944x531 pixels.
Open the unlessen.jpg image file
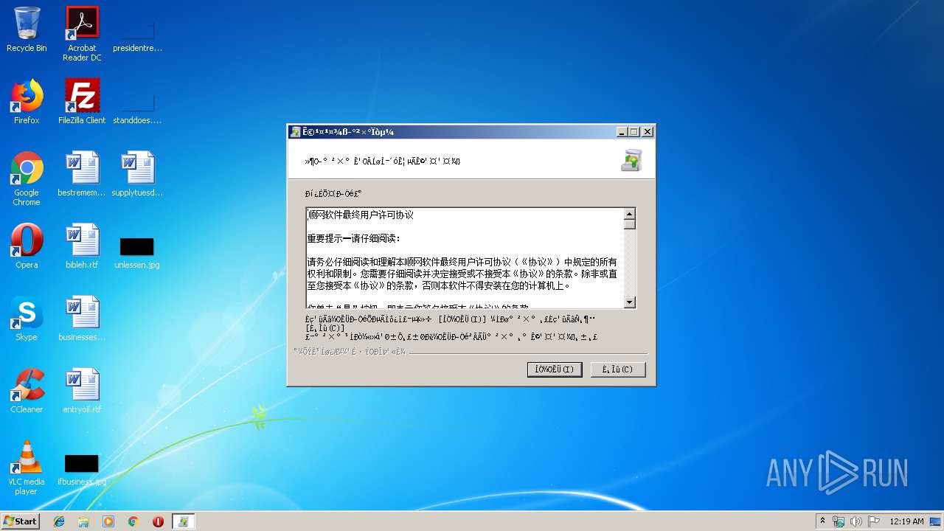tap(137, 252)
